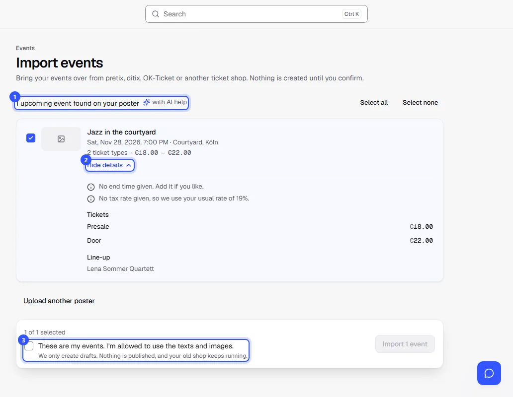Choose Select none
The image size is (513, 397).
420,103
